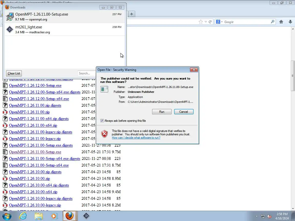The image size is (295, 221).
Task: Open OpenMPT-1.26.10.00-x64.zip.digests link
Action: click(x=39, y=185)
